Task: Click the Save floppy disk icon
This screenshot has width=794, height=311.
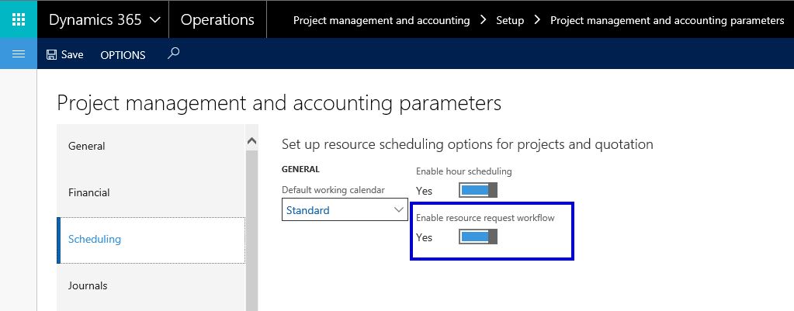Action: pos(52,55)
